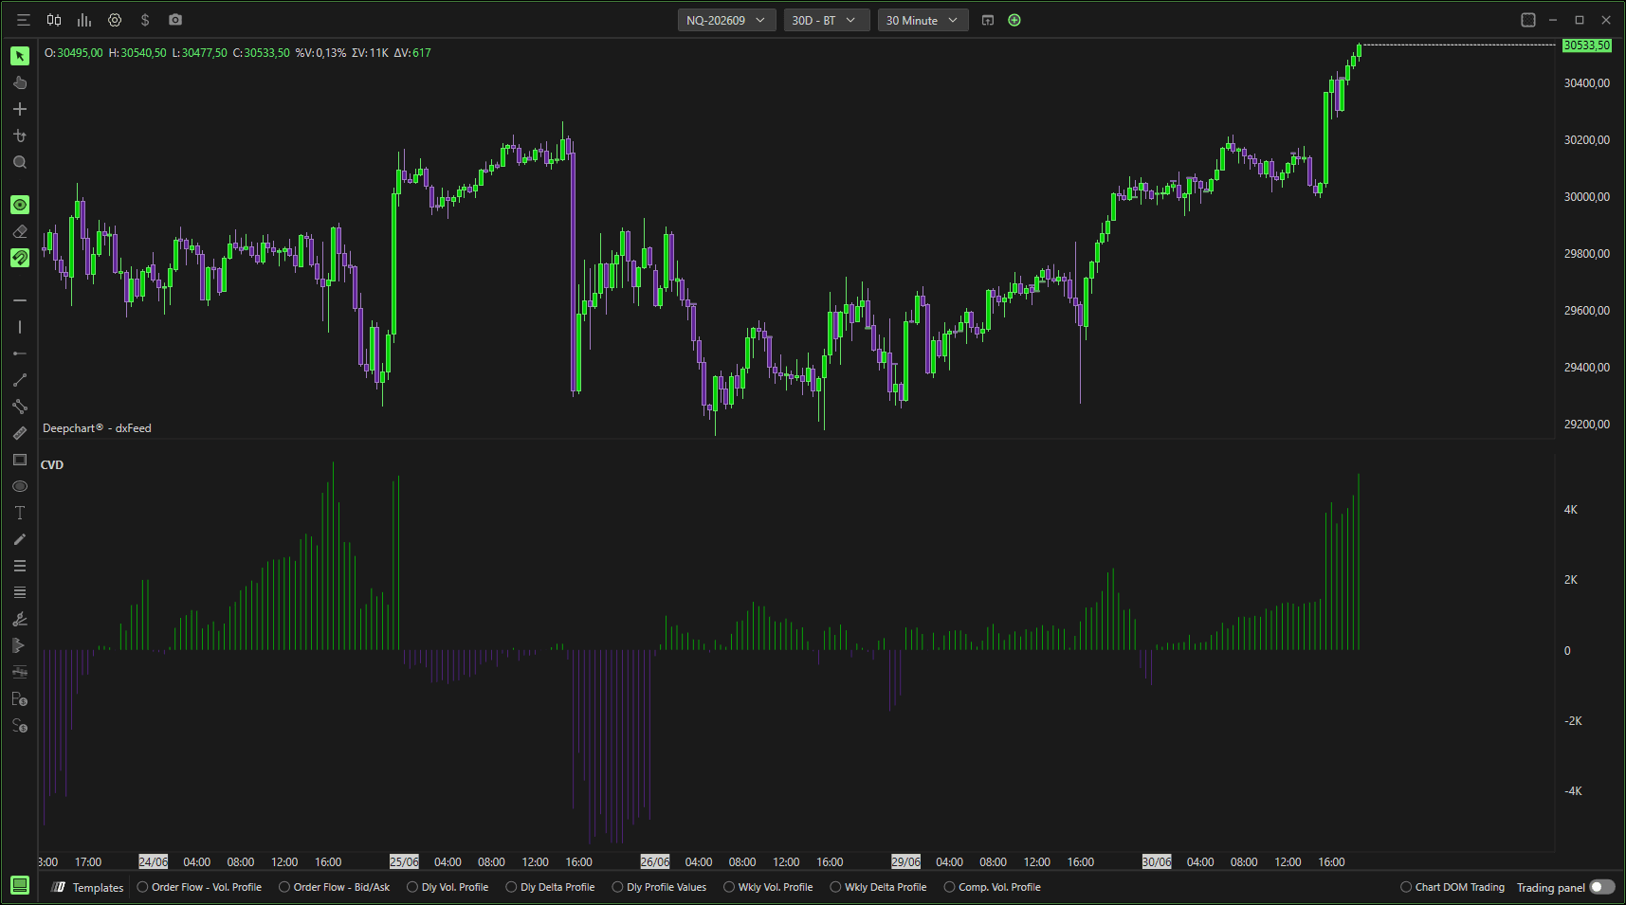Open the Templates menu

point(88,888)
